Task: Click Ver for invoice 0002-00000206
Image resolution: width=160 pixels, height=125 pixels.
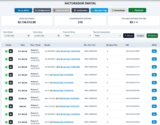Action: (x=154, y=83)
